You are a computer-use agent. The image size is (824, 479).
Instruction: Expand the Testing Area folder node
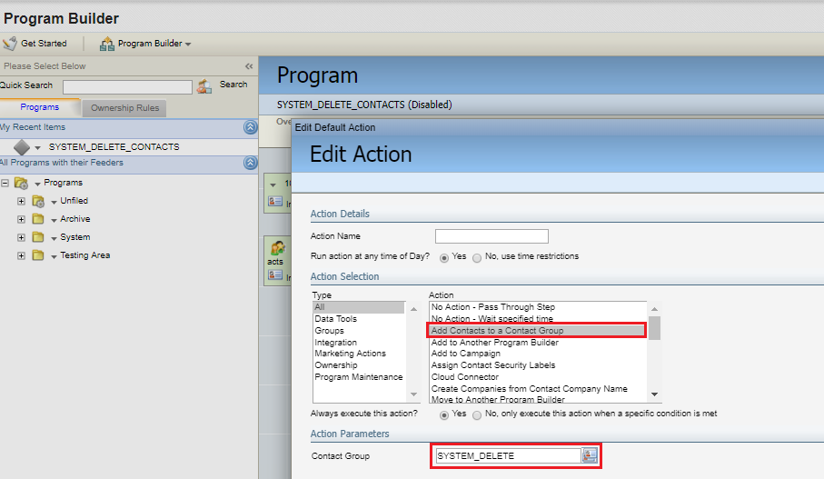point(21,256)
